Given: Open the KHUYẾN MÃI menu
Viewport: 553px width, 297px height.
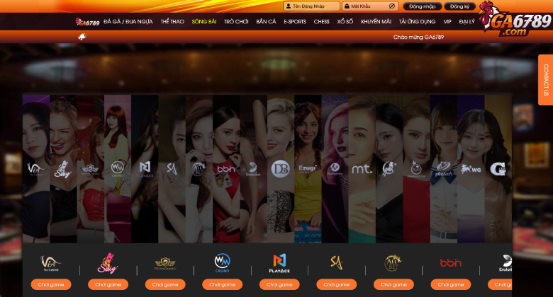Looking at the screenshot, I should click(x=376, y=21).
